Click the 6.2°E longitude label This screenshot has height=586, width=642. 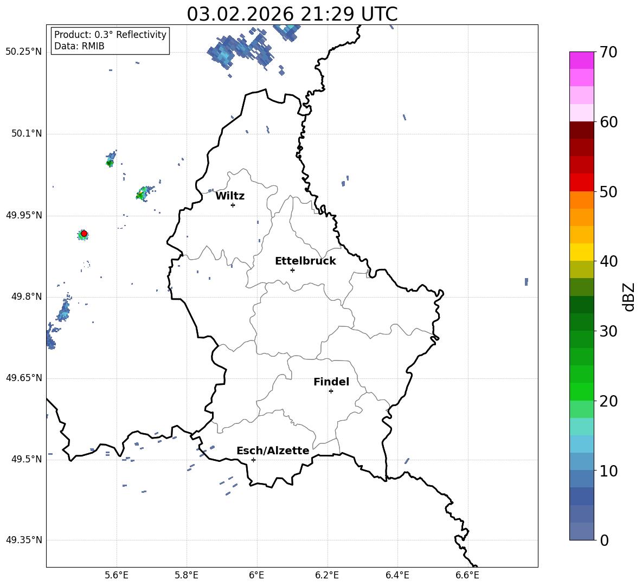(x=327, y=575)
